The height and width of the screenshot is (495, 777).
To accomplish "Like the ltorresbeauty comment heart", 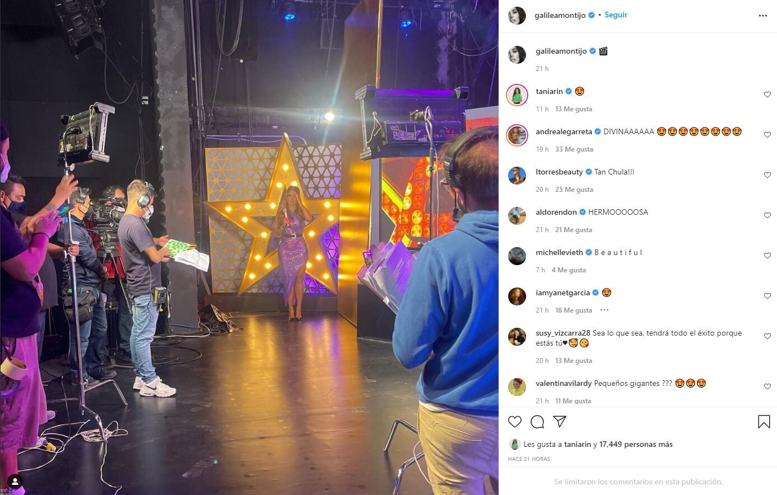I will (767, 175).
